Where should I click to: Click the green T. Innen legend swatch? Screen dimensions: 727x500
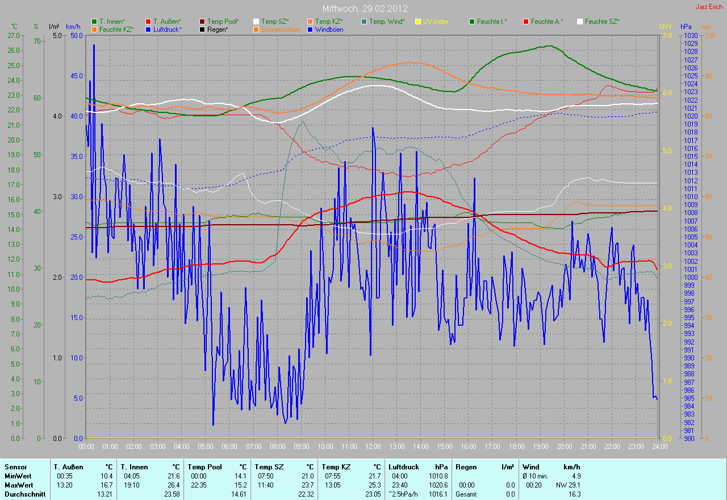pyautogui.click(x=94, y=22)
